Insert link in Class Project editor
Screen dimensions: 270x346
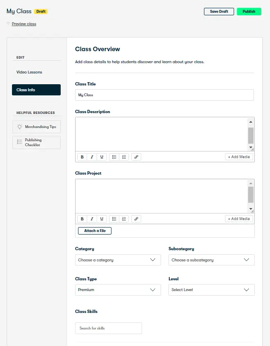[x=136, y=219]
